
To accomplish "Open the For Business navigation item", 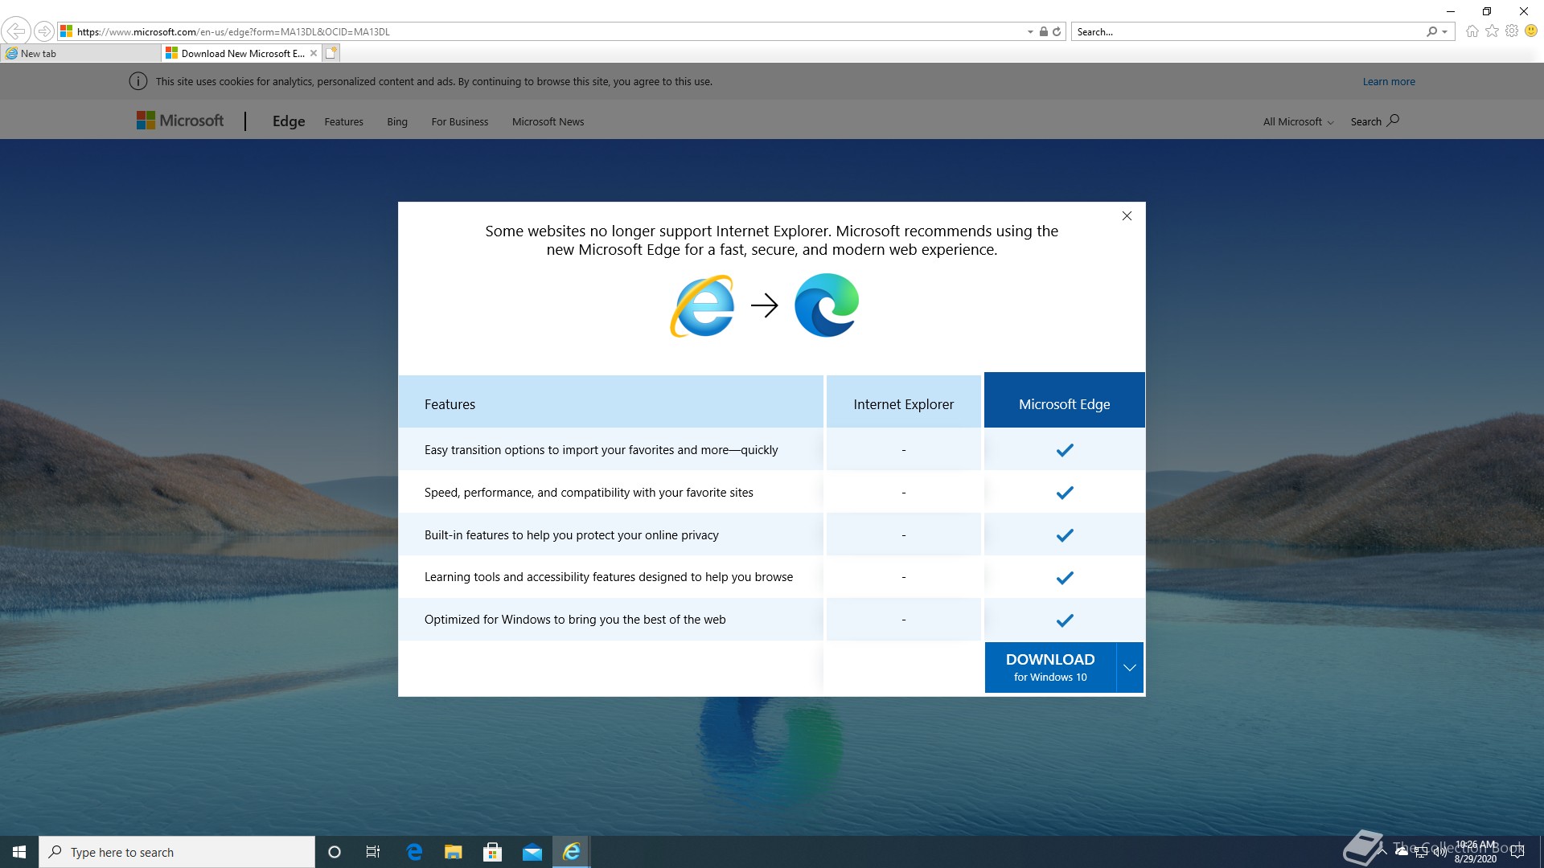I will (460, 122).
